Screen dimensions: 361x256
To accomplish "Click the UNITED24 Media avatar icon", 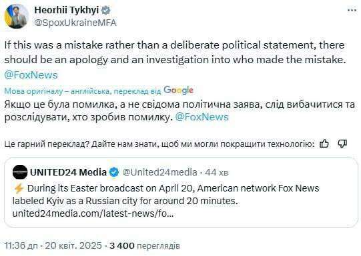I will [20, 172].
